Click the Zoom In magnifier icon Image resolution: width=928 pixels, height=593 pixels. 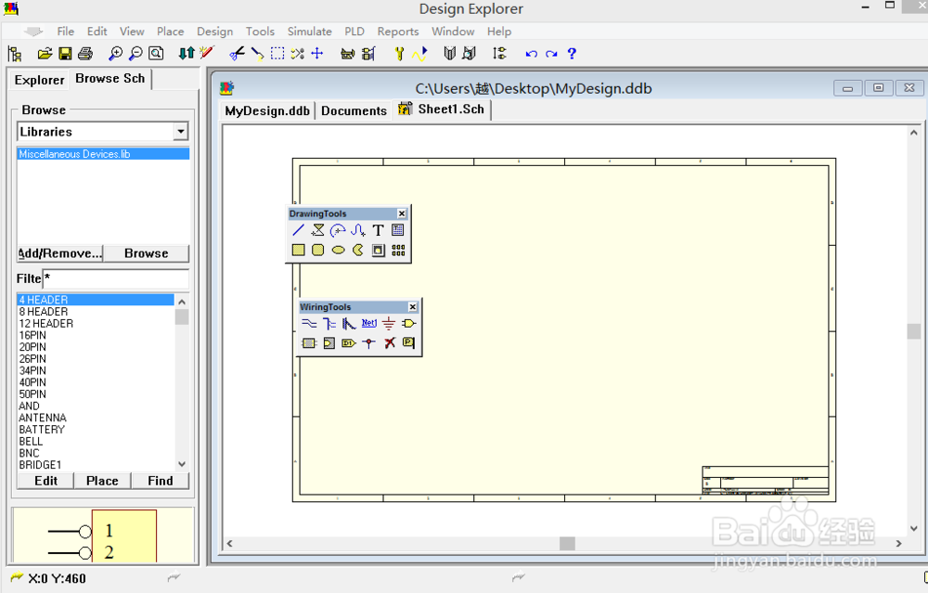[x=115, y=54]
